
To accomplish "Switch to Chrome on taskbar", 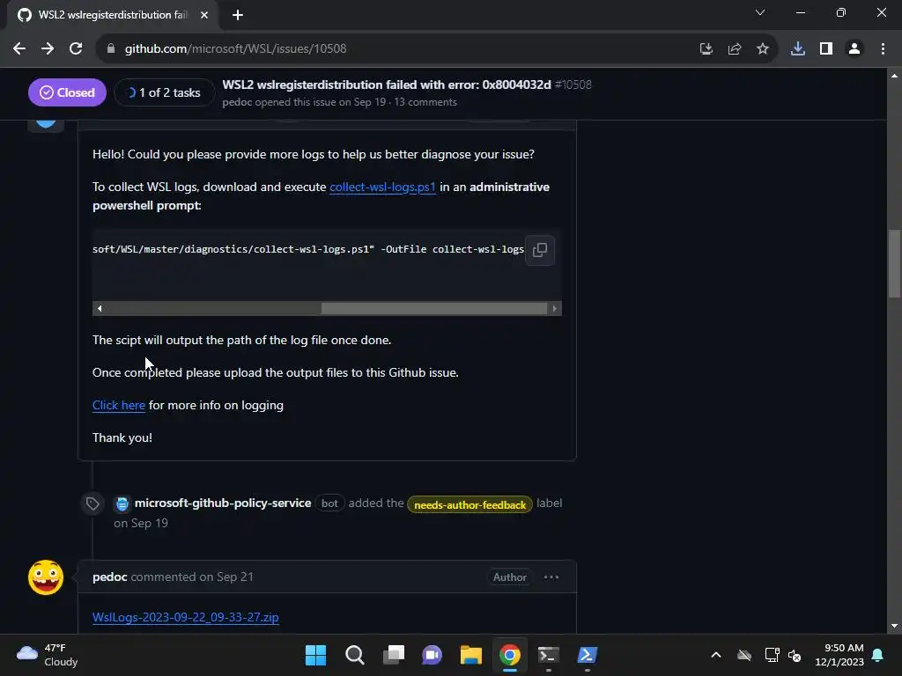I will tap(510, 655).
